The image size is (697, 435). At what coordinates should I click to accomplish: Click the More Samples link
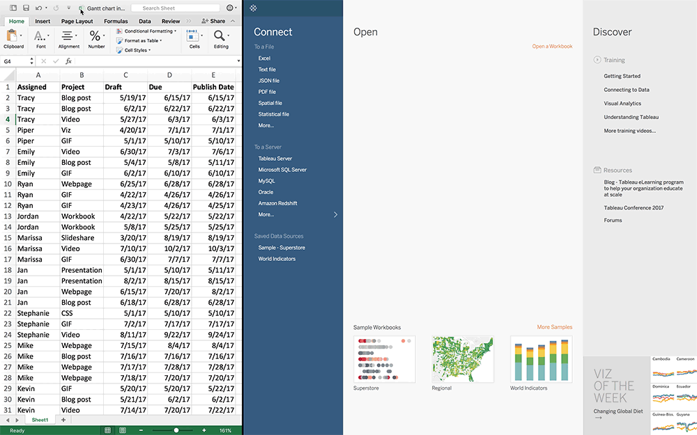click(x=554, y=327)
